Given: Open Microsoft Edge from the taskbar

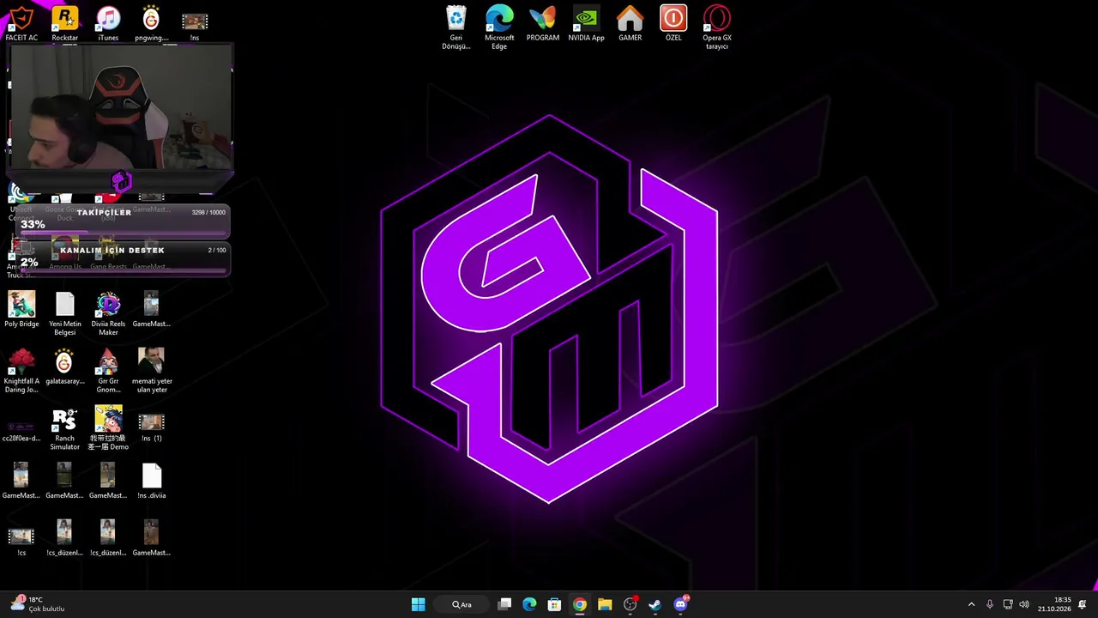Looking at the screenshot, I should pos(529,604).
